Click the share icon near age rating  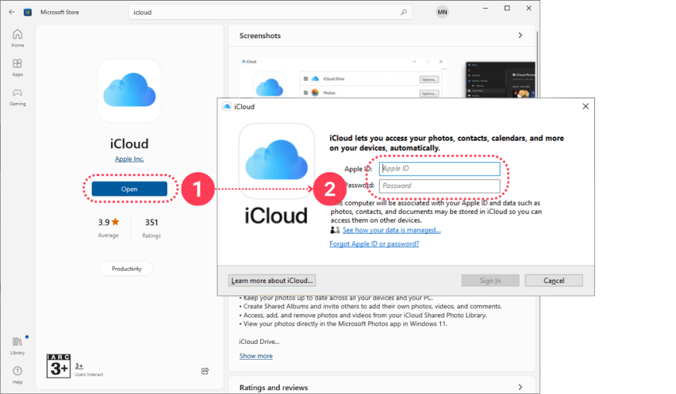(x=205, y=371)
